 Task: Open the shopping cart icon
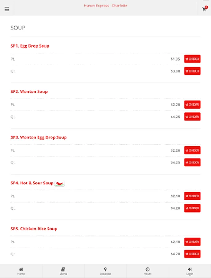click(205, 9)
